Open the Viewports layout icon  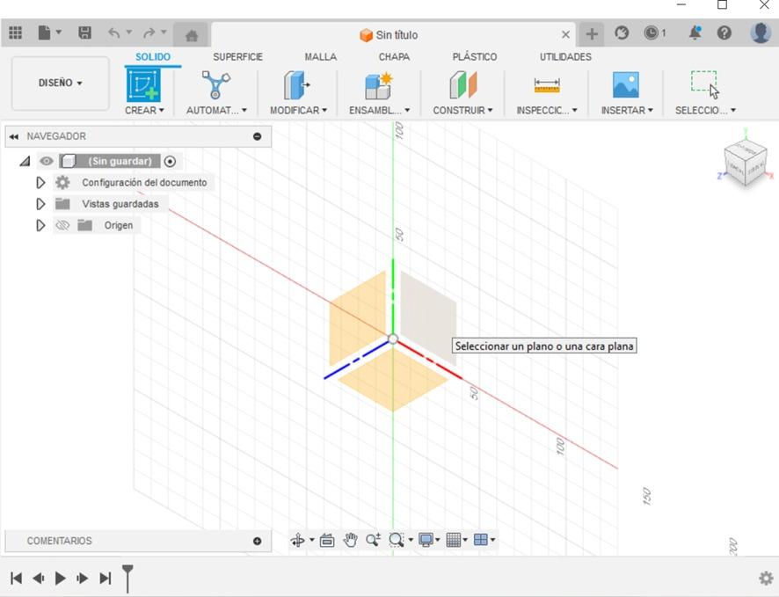click(x=481, y=540)
